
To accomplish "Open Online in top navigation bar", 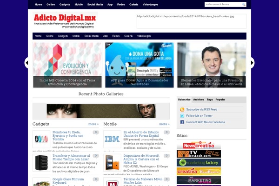I will pyautogui.click(x=51, y=5).
